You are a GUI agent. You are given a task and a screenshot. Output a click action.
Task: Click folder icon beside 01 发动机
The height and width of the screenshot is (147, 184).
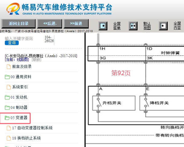[x=7, y=97]
